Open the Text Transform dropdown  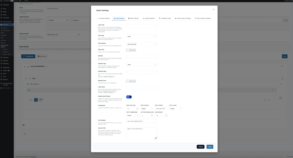pos(132,115)
